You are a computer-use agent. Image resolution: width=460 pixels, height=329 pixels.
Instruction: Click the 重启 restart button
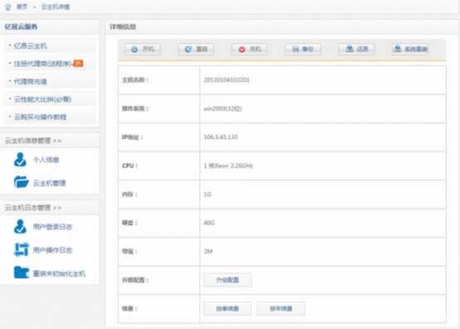point(196,49)
